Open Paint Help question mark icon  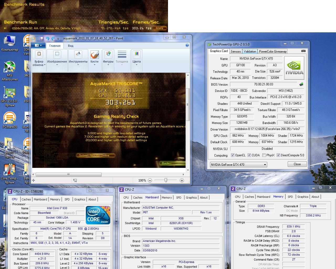pyautogui.click(x=187, y=45)
